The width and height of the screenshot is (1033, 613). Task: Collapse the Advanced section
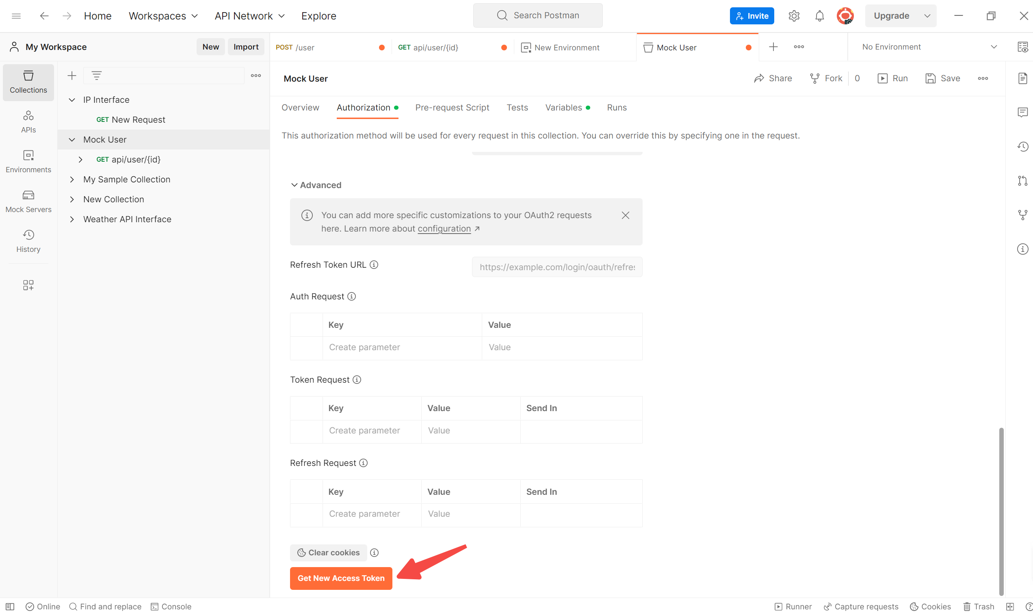[x=295, y=184]
